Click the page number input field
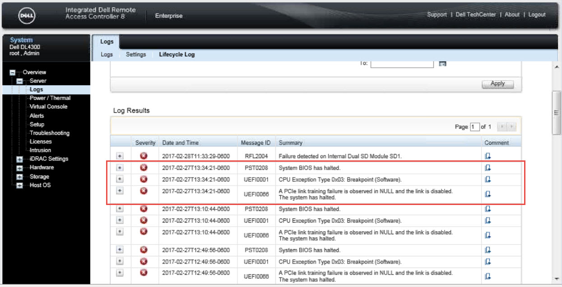This screenshot has height=287, width=562. (x=474, y=127)
